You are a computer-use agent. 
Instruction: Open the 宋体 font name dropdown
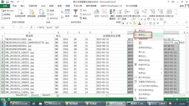[131, 19]
